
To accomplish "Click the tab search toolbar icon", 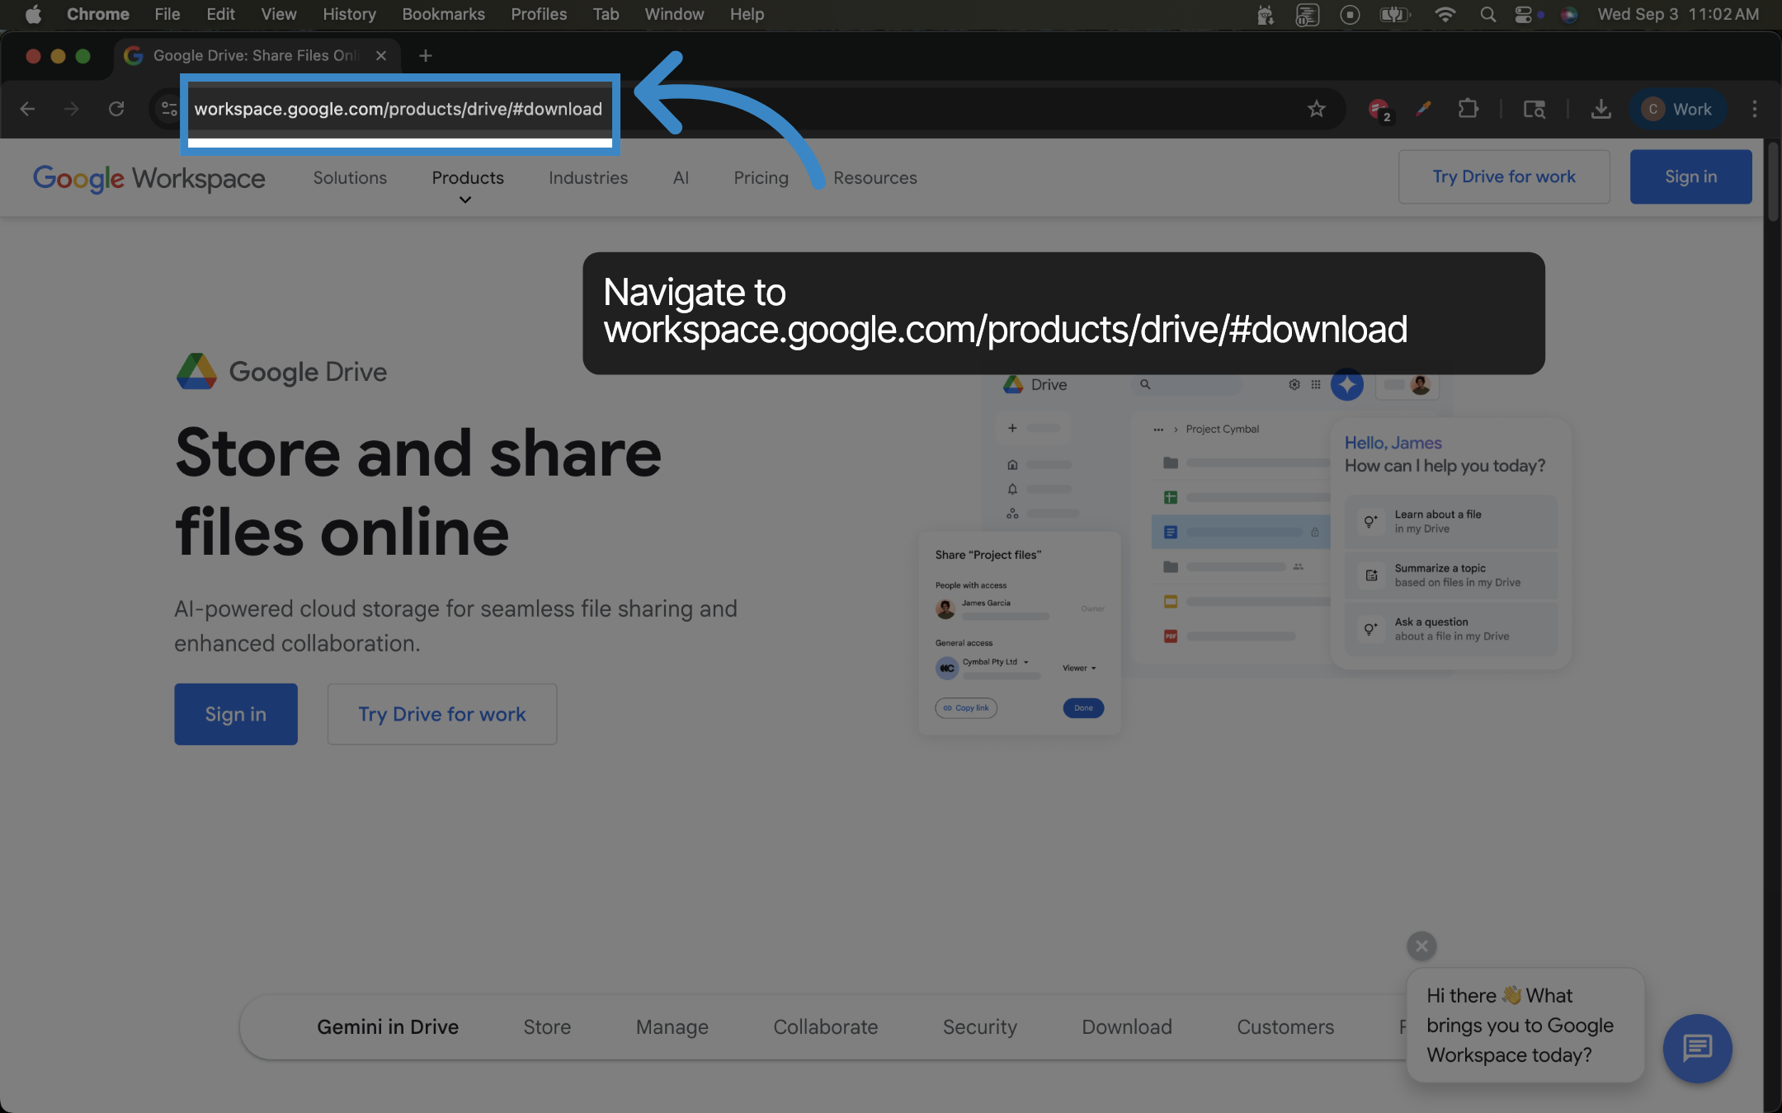I will (1534, 109).
